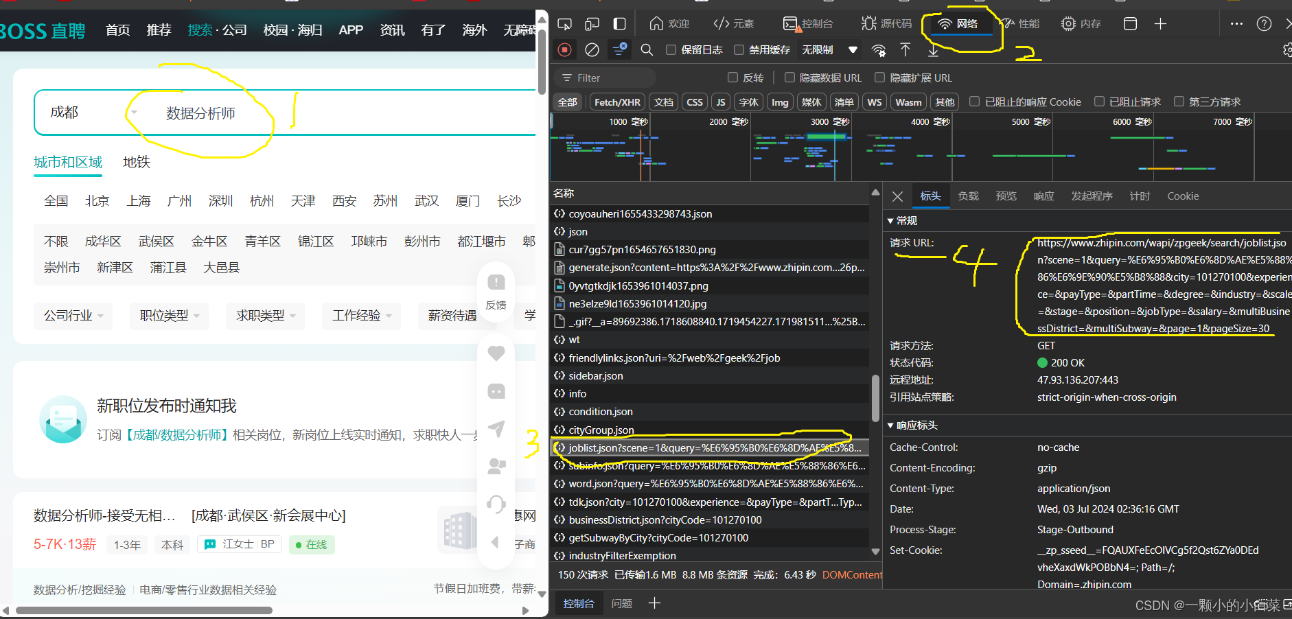Check 已阻止的响应 Cookie checkbox
This screenshot has height=619, width=1292.
[974, 102]
